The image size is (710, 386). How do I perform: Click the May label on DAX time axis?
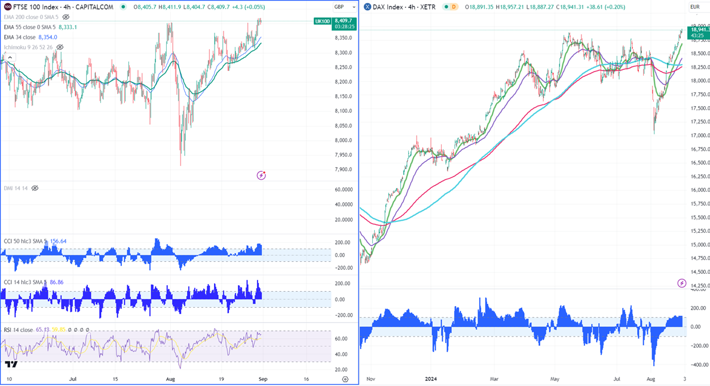[x=555, y=379]
